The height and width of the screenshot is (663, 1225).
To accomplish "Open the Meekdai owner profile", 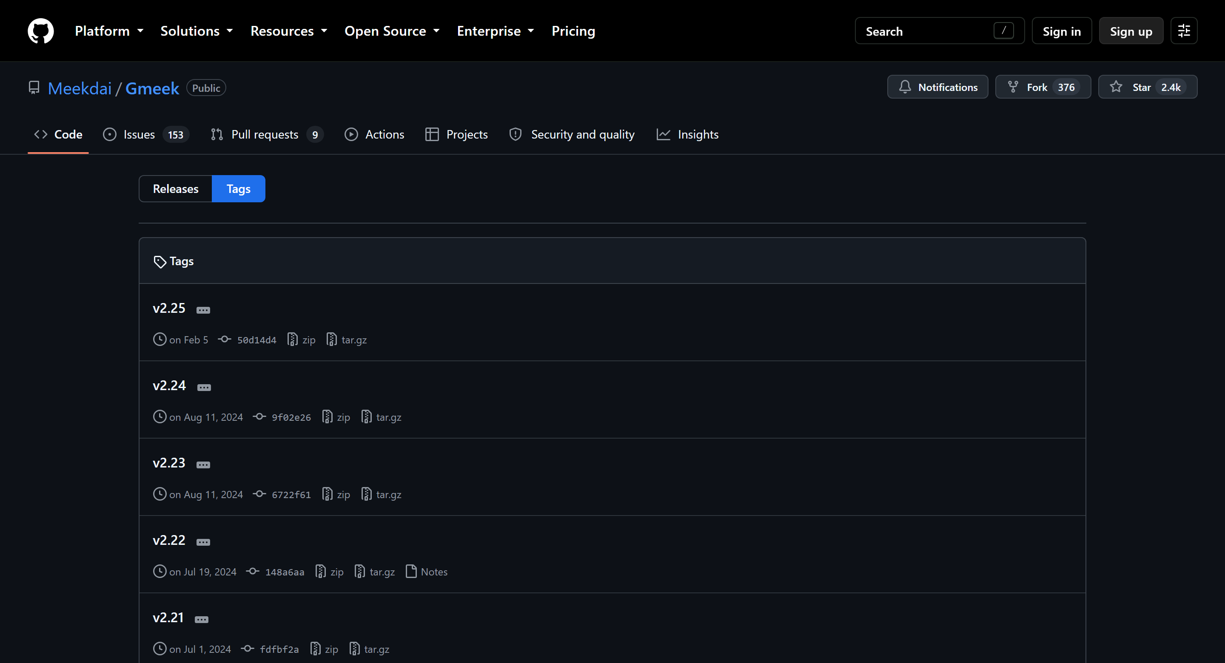I will click(x=80, y=88).
